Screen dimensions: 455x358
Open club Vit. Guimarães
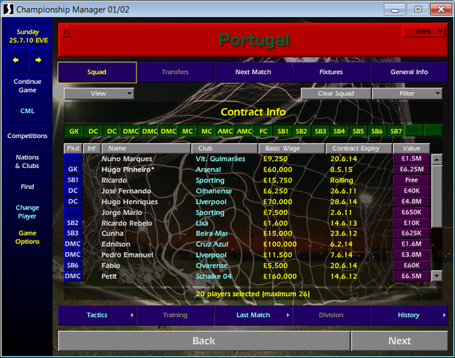click(220, 159)
